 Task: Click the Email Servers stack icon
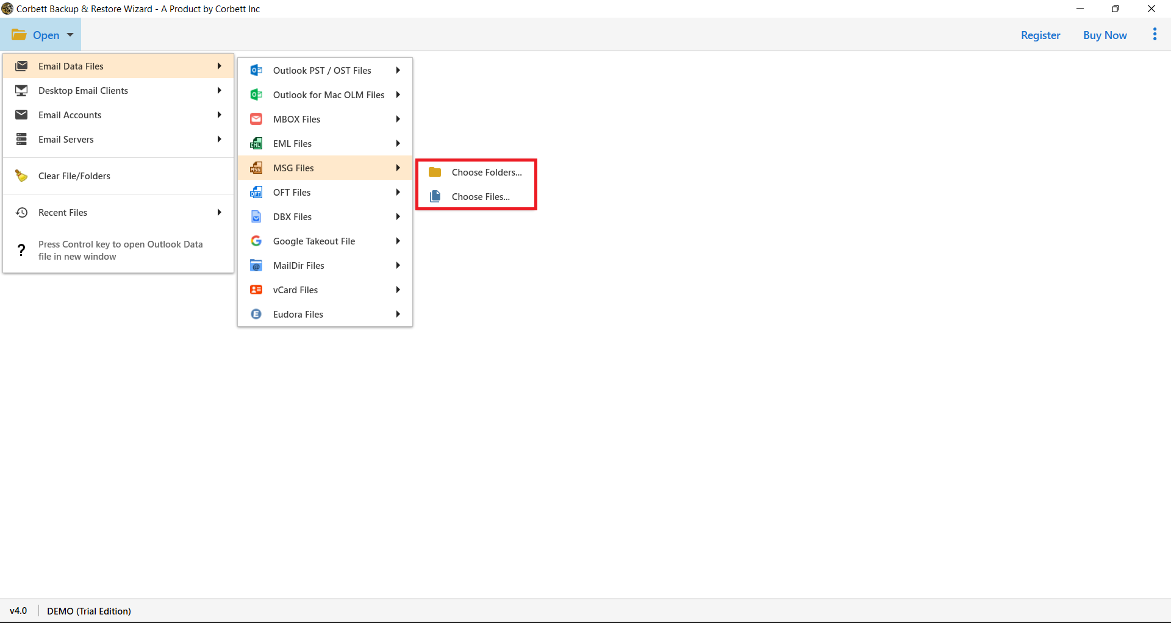coord(21,139)
